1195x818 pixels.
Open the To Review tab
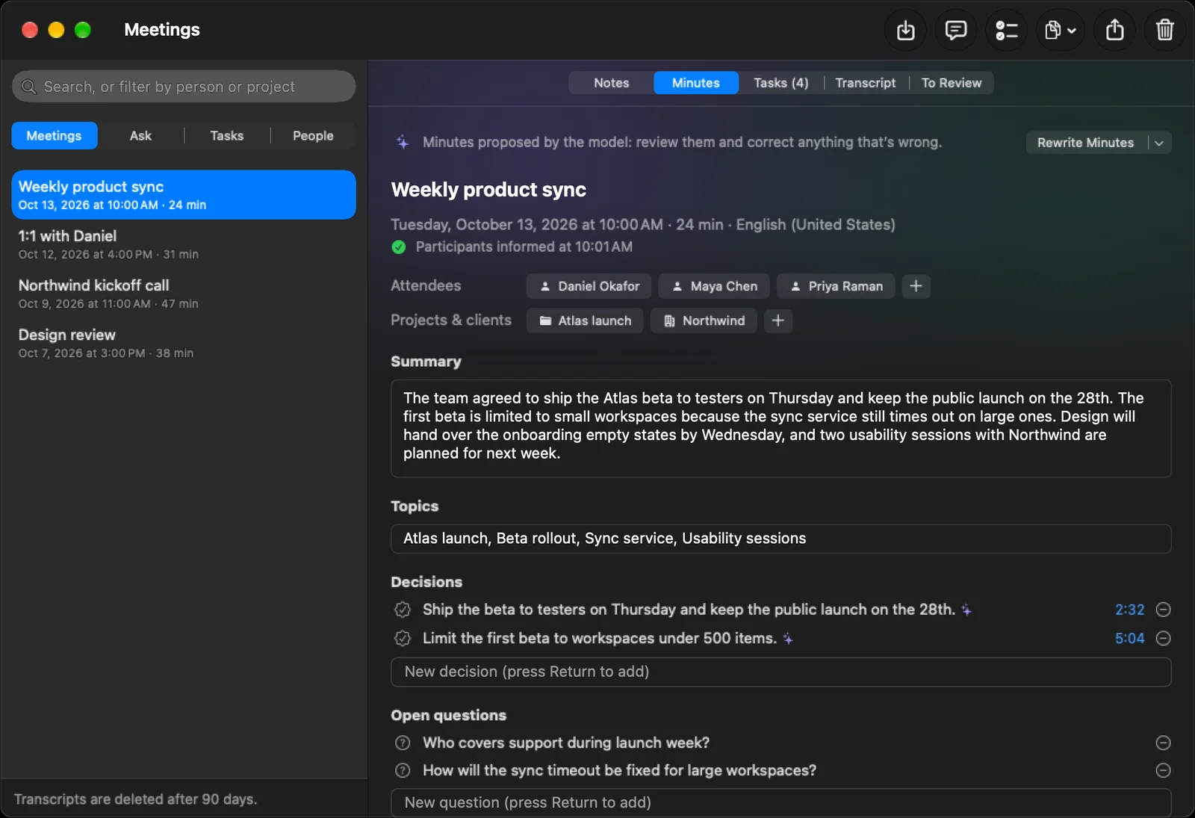click(x=951, y=83)
